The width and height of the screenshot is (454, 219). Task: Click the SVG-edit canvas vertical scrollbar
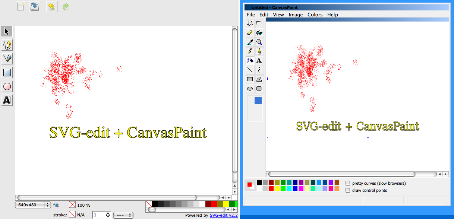234,100
